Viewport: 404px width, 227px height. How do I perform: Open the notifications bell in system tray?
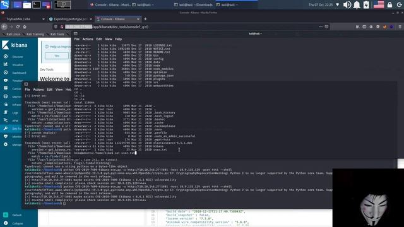coord(357,4)
